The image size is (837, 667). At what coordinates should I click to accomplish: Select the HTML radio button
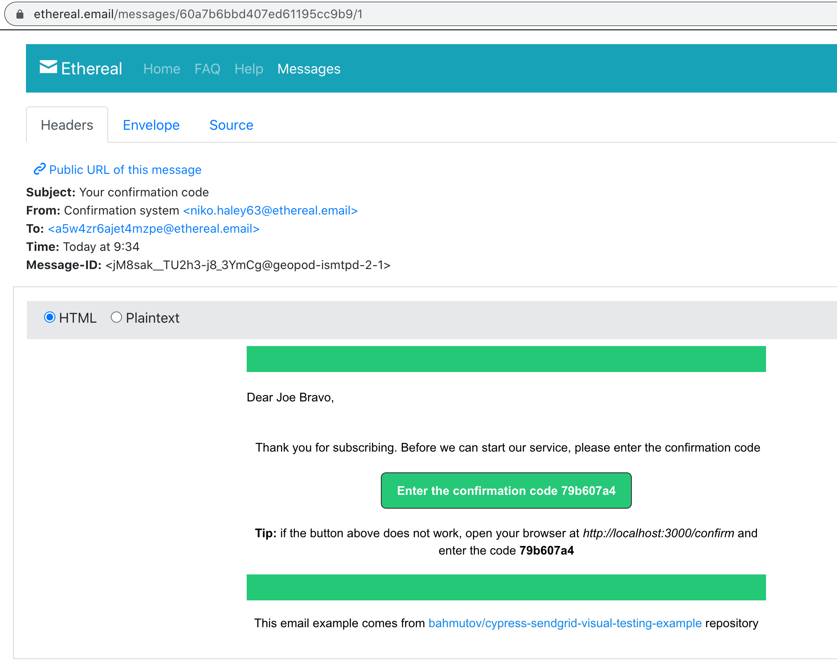[x=50, y=317]
